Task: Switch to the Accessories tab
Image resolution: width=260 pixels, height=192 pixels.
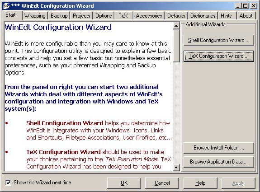Action: coord(149,16)
